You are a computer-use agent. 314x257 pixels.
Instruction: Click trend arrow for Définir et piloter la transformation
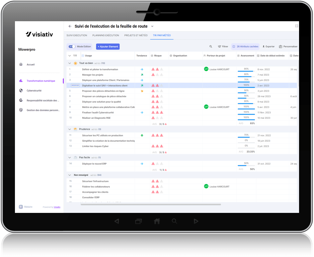coord(142,69)
